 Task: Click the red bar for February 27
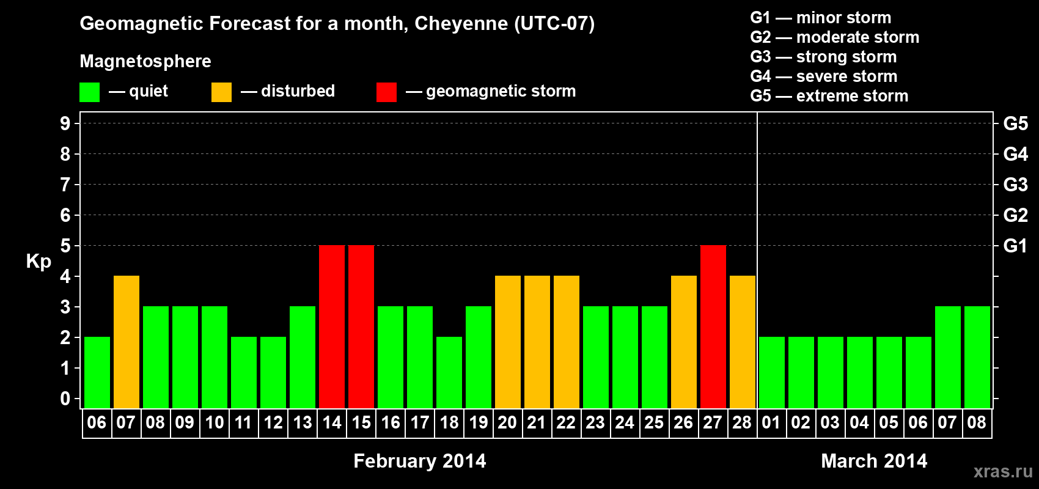(x=713, y=326)
